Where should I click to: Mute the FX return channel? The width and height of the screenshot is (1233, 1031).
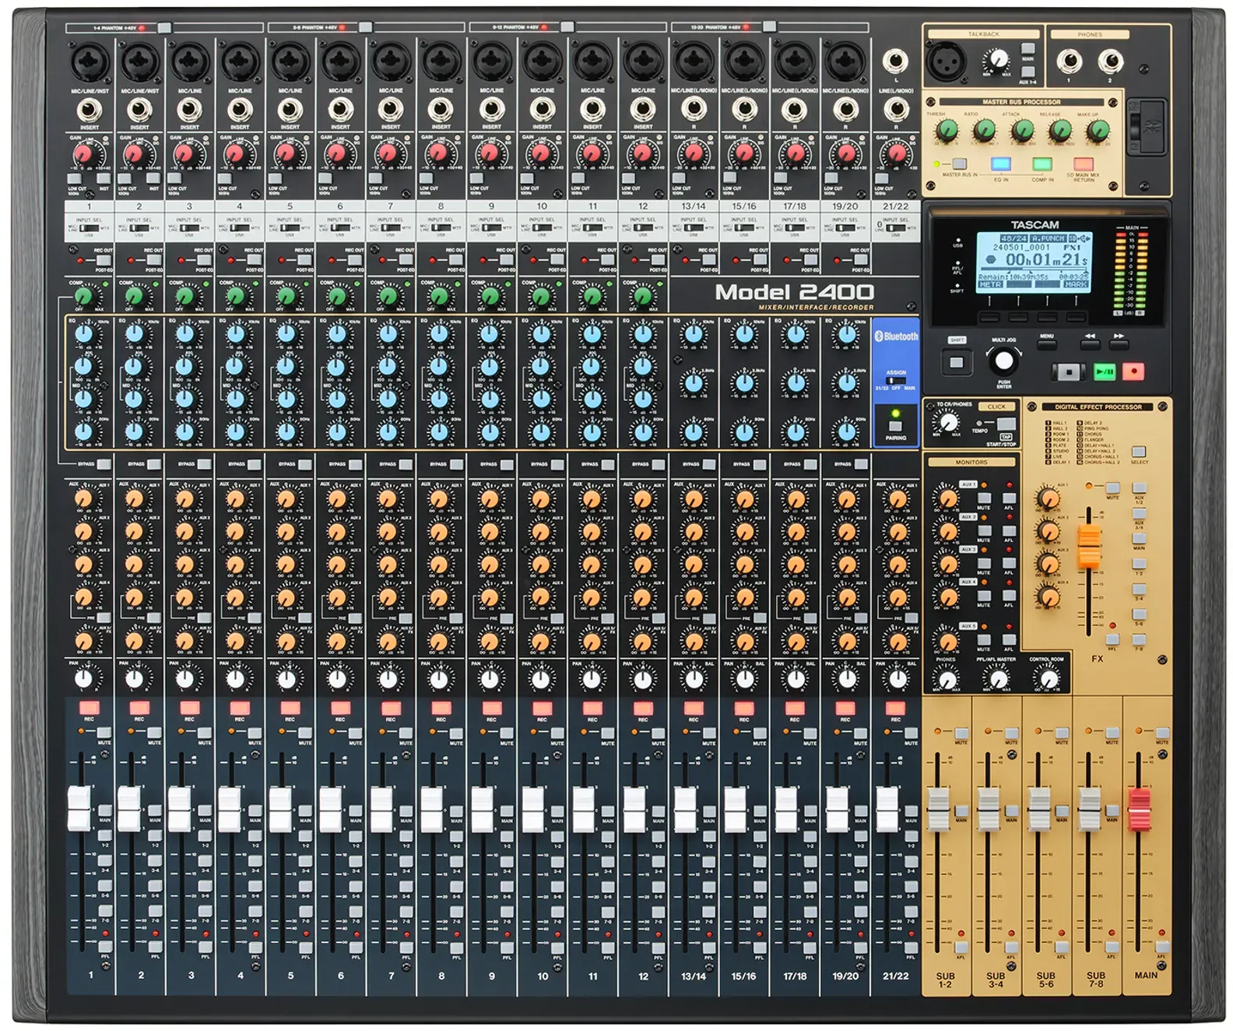pyautogui.click(x=1113, y=488)
